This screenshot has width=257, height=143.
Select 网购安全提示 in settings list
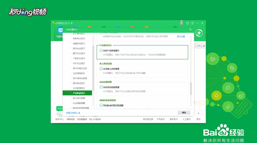tap(79, 39)
